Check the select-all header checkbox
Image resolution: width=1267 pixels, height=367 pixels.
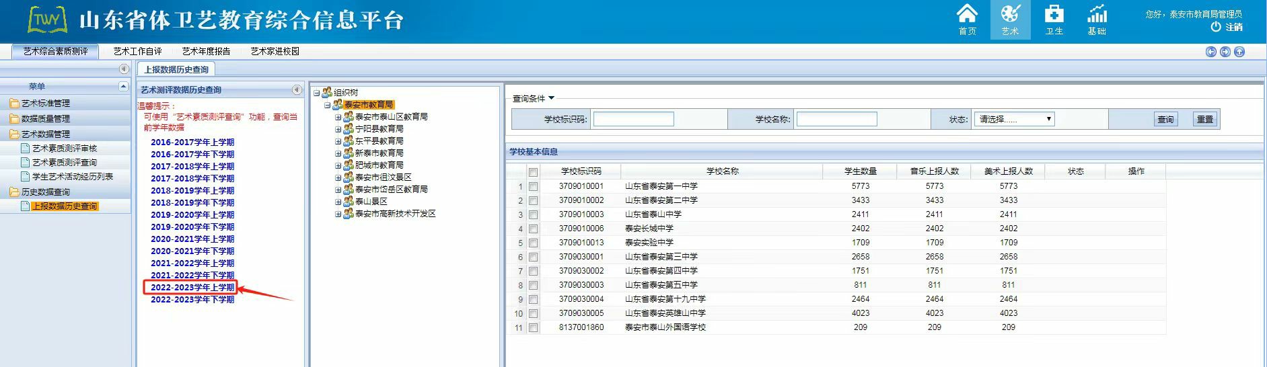point(533,172)
